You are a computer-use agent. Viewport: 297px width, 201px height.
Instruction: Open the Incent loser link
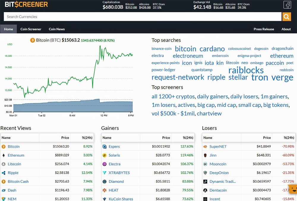(215, 199)
